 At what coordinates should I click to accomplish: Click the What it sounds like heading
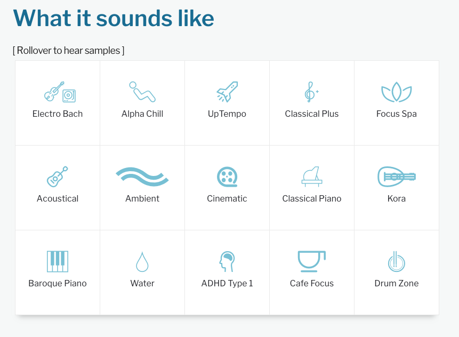114,18
